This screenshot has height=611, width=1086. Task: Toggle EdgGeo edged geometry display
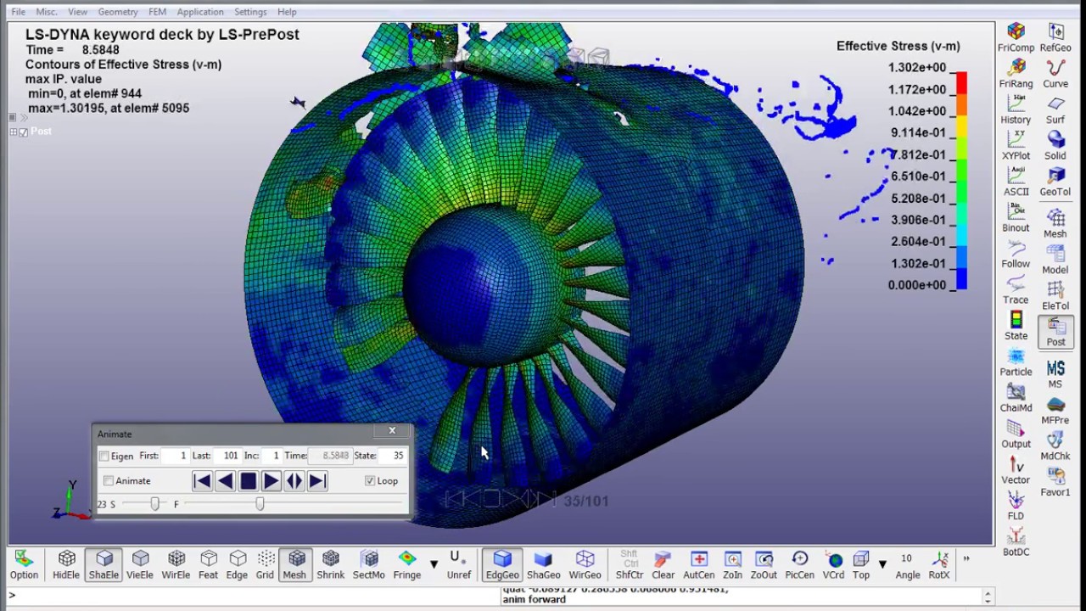(502, 565)
